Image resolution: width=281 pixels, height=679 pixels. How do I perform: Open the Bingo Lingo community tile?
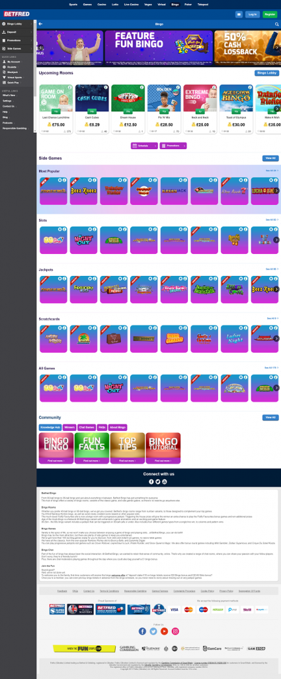(x=56, y=448)
